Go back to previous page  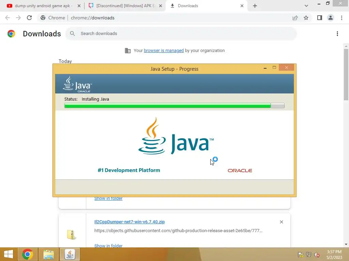tap(7, 18)
